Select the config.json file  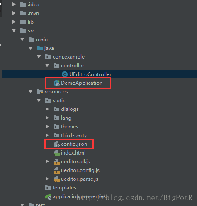coord(74,144)
